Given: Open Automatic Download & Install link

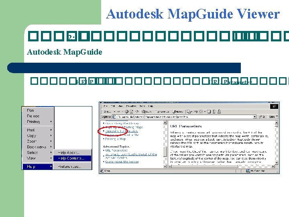Looking at the screenshot, I should tap(131, 156).
